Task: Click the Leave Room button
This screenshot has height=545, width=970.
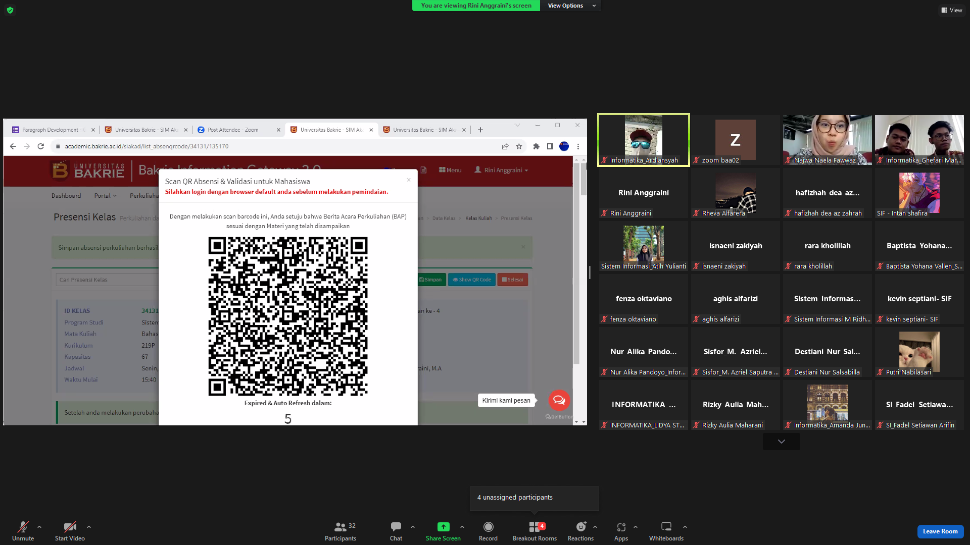Action: coord(940,531)
